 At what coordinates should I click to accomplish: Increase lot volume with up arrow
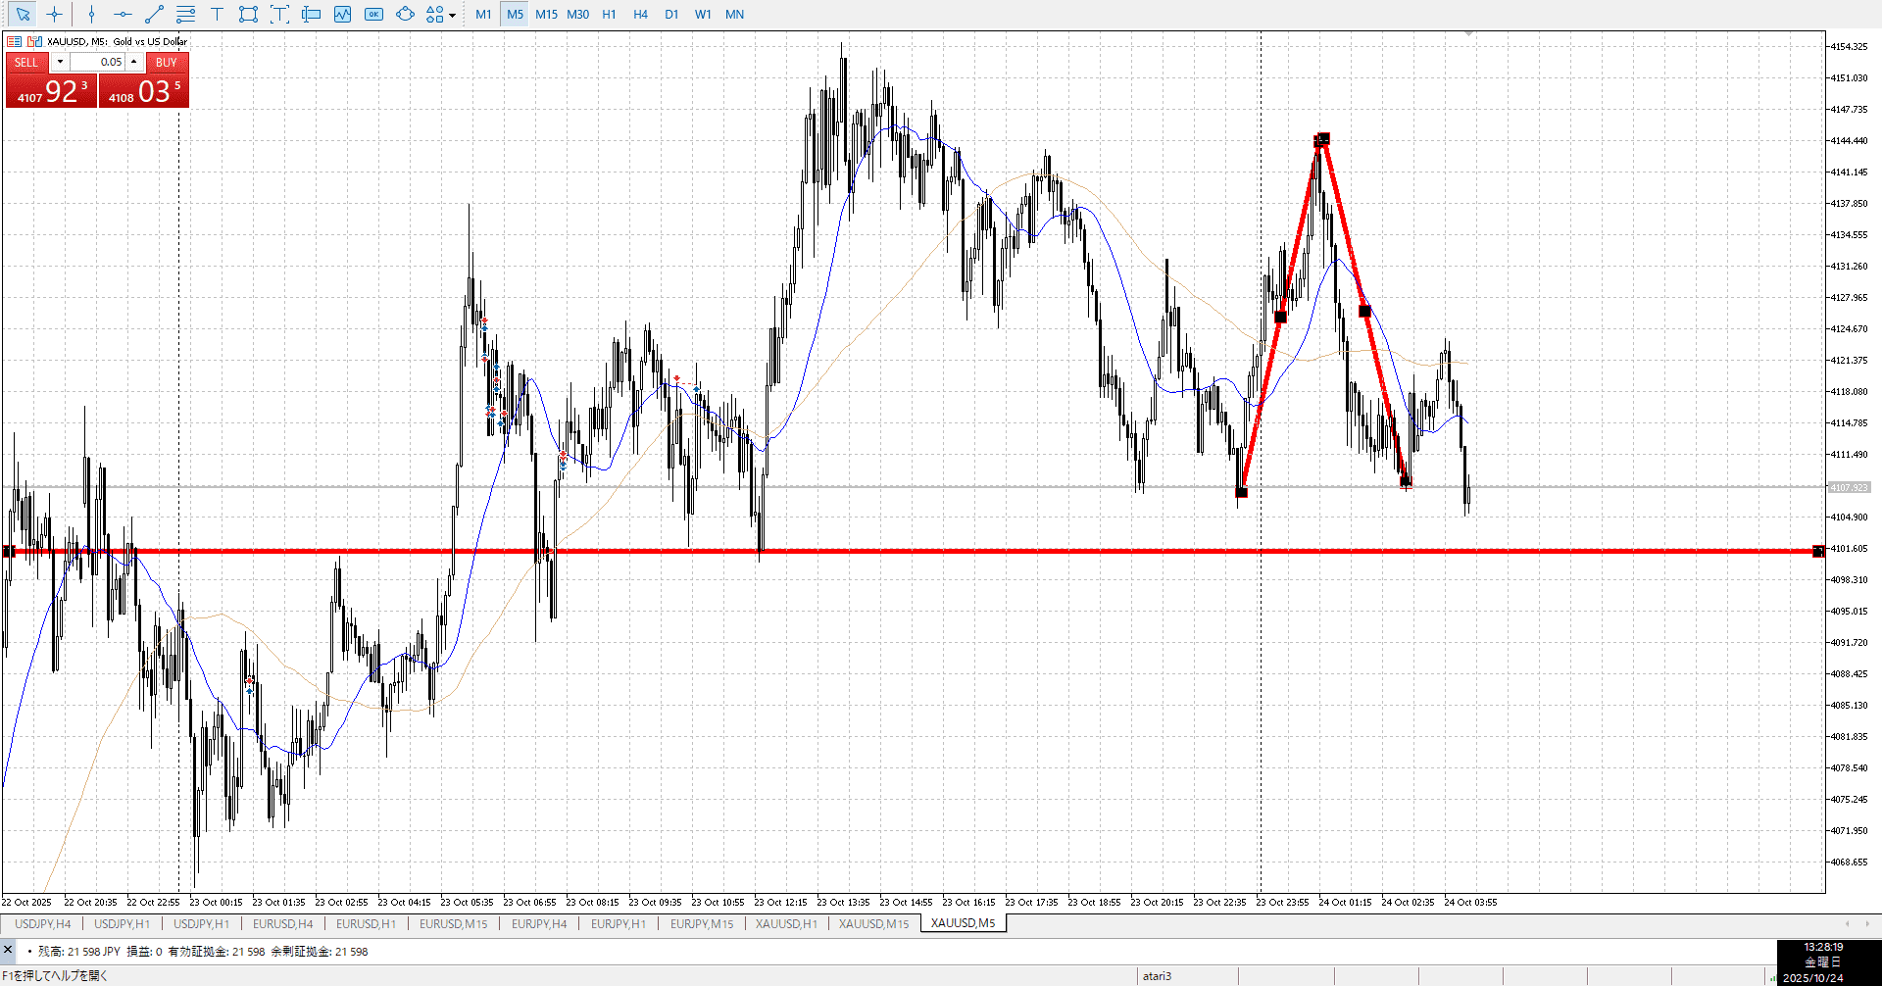(x=134, y=62)
